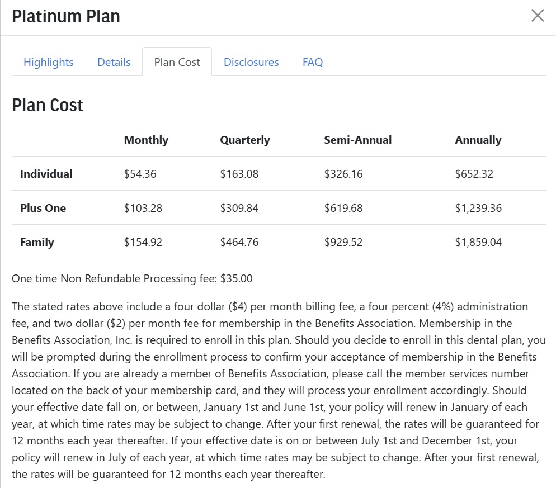Select the Plan Cost tab
556x488 pixels.
(x=177, y=62)
